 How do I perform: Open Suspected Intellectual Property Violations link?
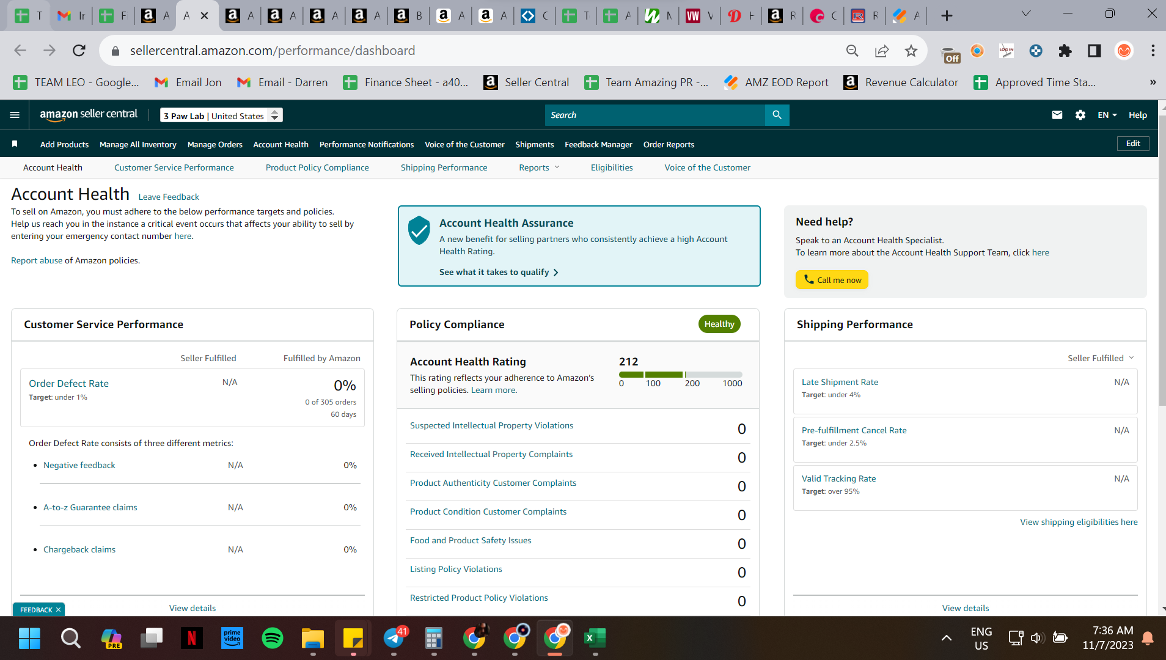(491, 425)
